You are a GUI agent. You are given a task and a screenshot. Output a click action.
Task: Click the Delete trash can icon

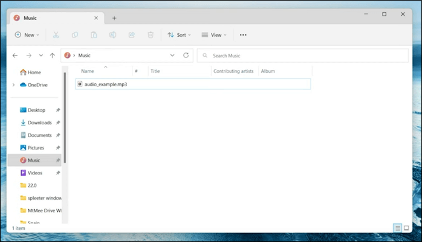[x=151, y=35]
